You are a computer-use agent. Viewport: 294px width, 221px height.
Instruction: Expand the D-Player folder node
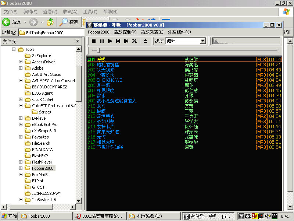pos(21,118)
